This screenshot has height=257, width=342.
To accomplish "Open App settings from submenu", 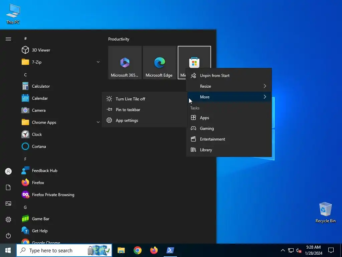I will click(145, 120).
